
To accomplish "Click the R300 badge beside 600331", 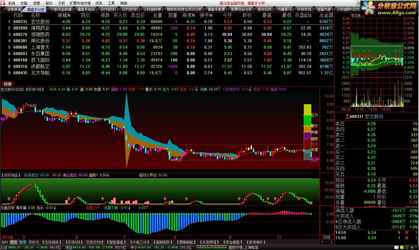I will click(x=347, y=116).
